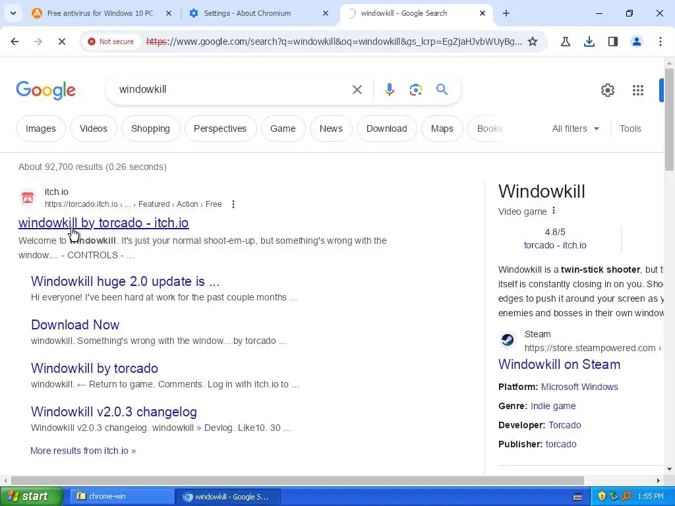
Task: Submit search with magnifier icon
Action: point(442,90)
